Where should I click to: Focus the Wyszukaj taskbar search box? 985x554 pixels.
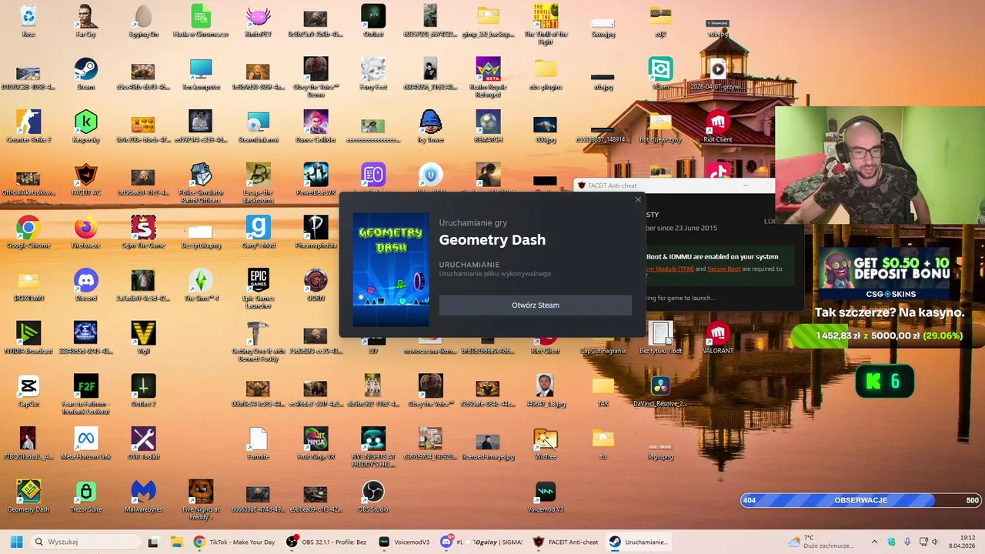click(85, 542)
